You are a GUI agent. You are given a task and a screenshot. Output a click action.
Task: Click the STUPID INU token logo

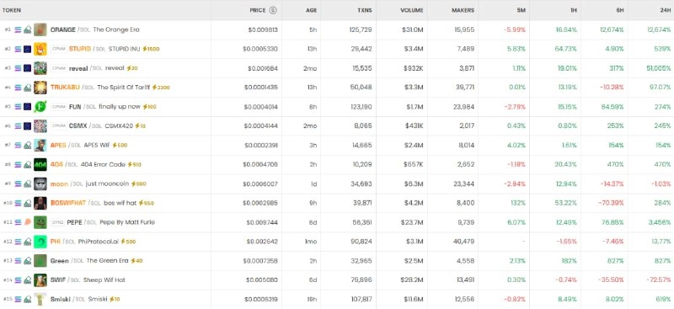click(40, 49)
